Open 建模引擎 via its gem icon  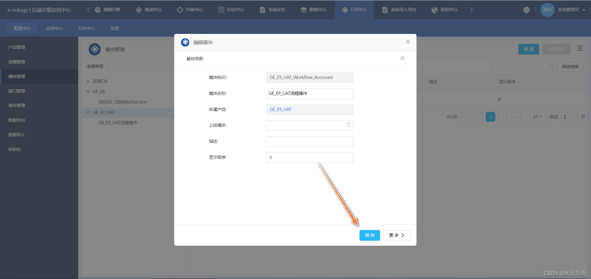tap(98, 10)
